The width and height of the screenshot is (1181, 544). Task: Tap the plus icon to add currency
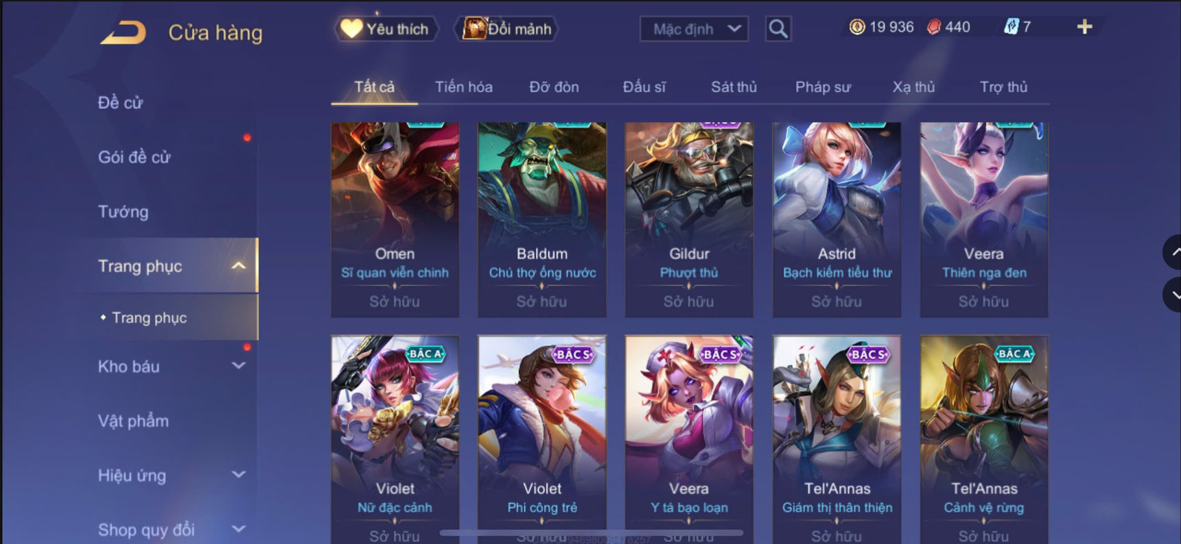1084,27
